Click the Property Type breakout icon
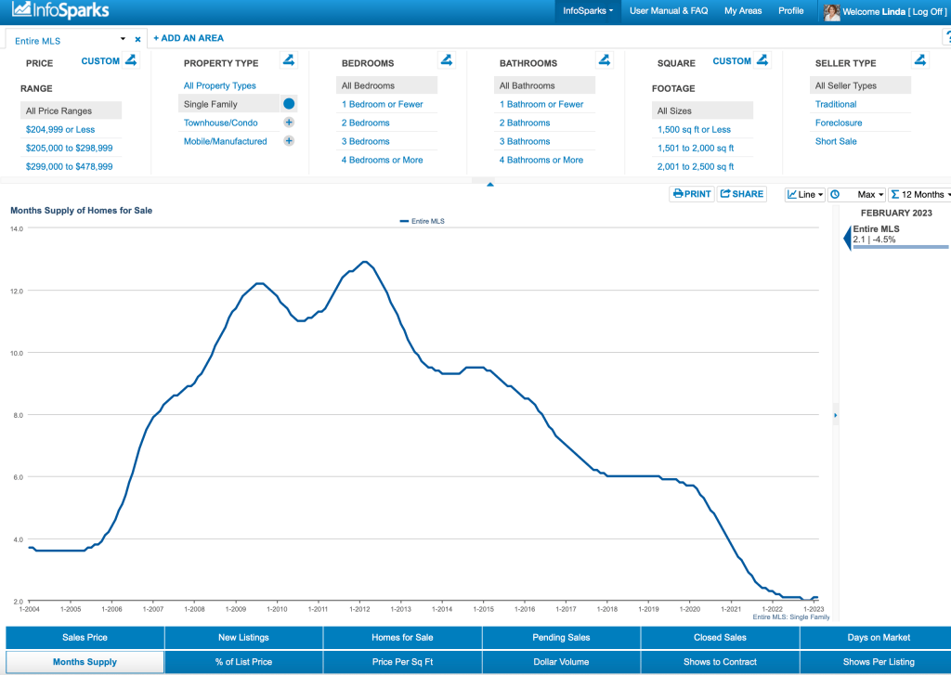The image size is (951, 675). point(289,61)
